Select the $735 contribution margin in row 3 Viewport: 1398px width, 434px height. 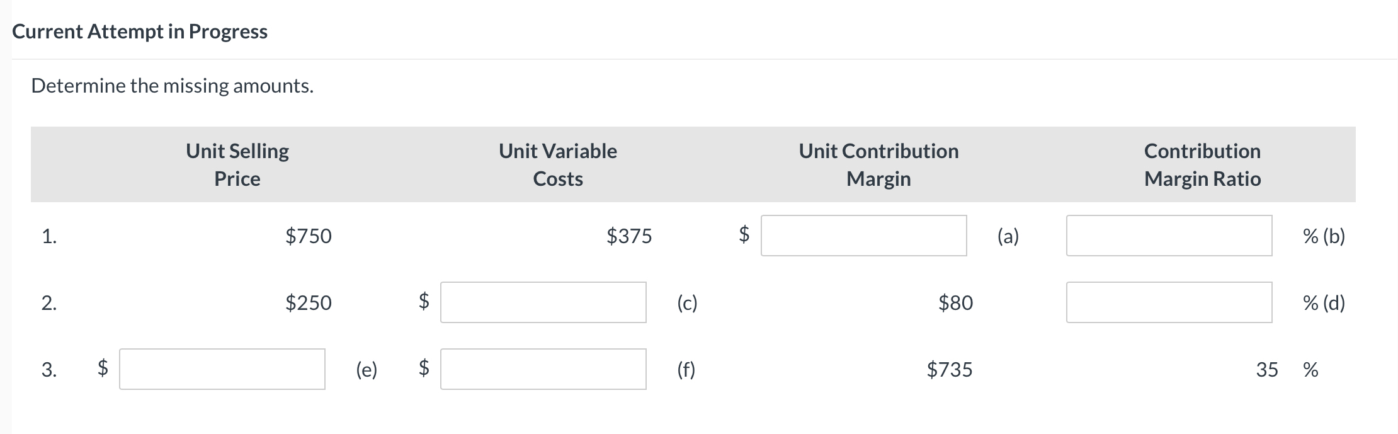tap(948, 370)
